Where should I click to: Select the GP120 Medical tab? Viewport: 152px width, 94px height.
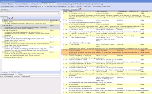pyautogui.click(x=20, y=7)
